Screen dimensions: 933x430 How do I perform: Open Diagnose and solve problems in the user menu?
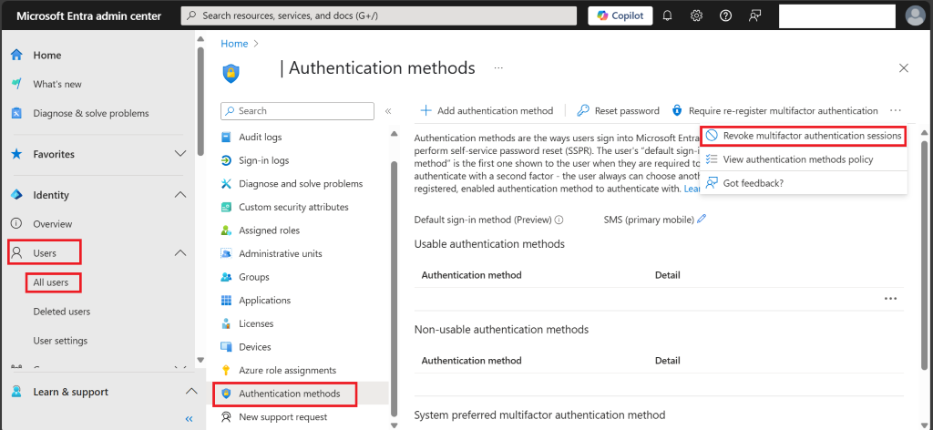[301, 184]
